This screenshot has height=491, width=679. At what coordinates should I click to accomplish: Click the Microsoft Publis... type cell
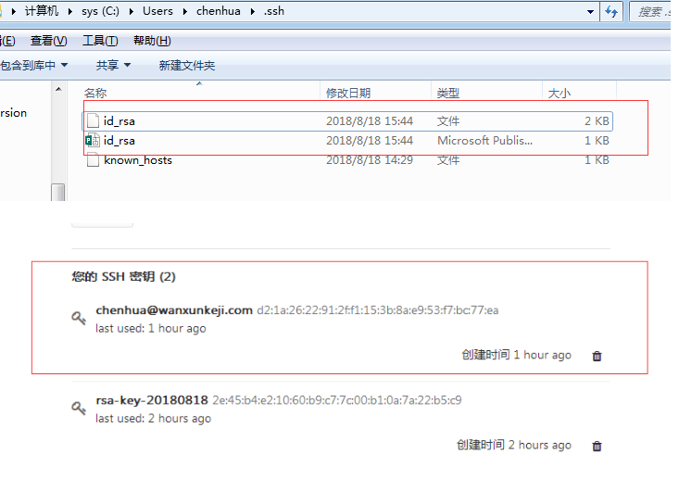click(484, 140)
